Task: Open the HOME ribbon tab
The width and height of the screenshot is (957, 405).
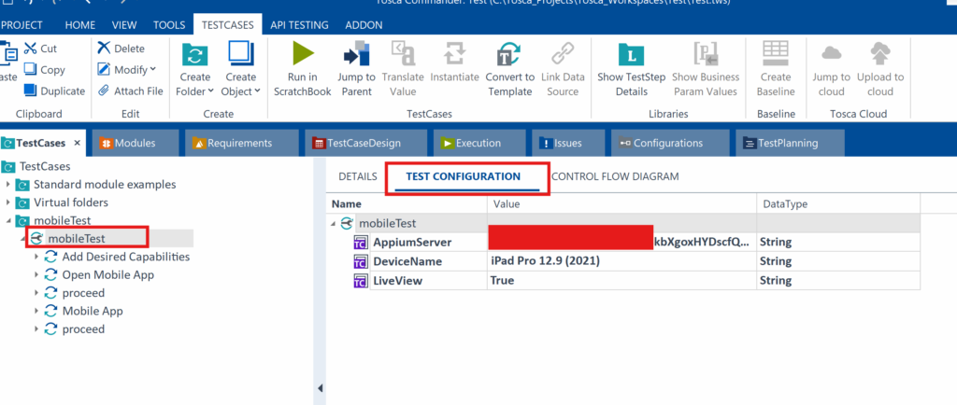Action: coord(80,25)
